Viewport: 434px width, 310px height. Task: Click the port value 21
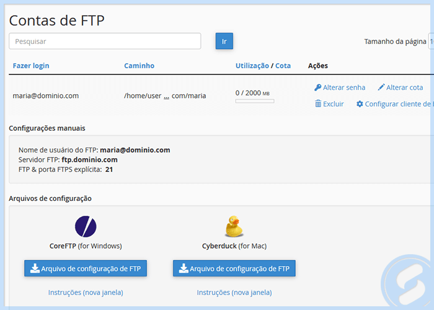click(x=109, y=169)
